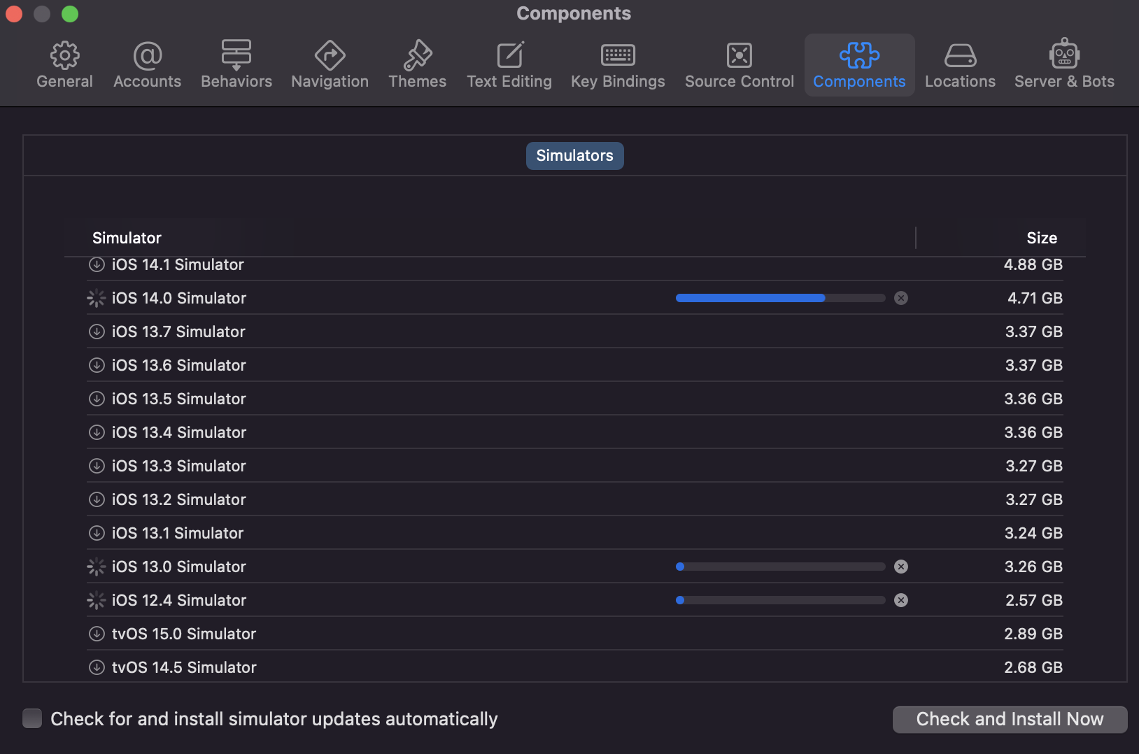
Task: Open the Text Editing preferences pane
Action: click(509, 65)
